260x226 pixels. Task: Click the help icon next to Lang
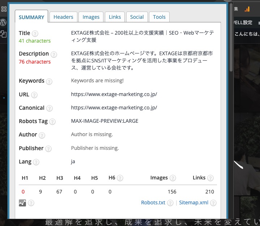[x=36, y=162]
